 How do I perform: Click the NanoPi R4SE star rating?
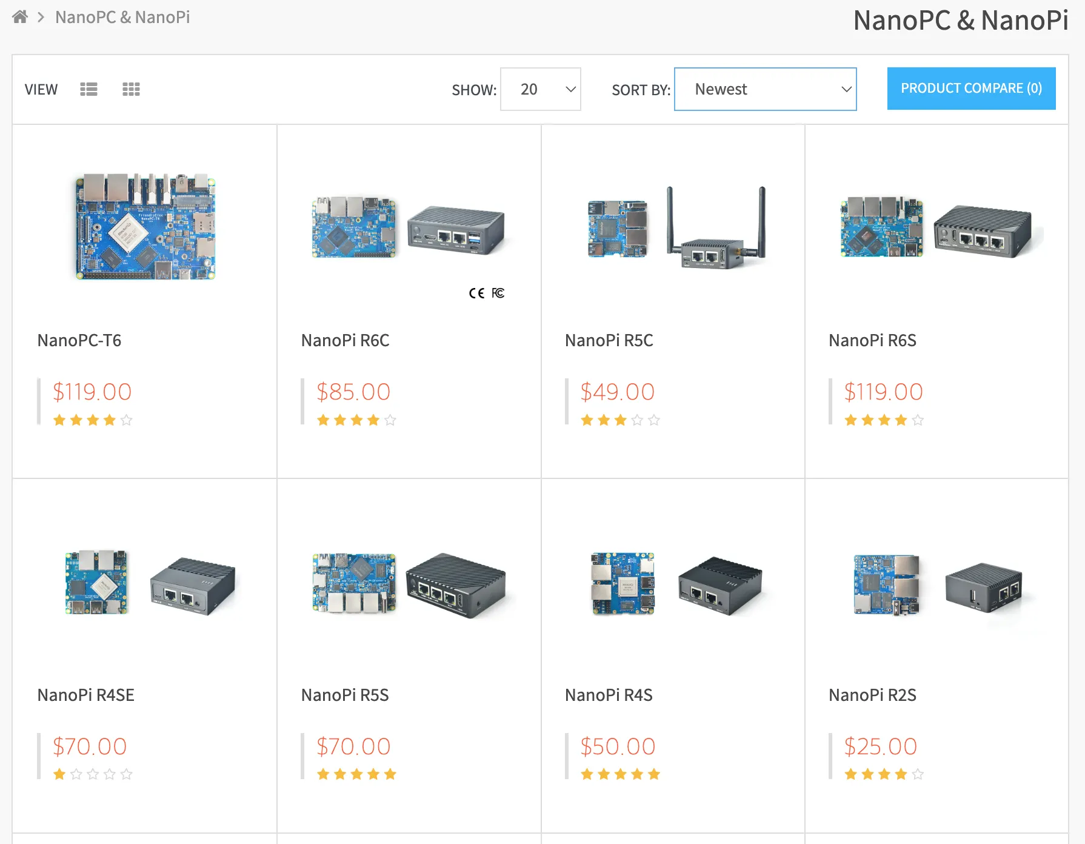[93, 774]
